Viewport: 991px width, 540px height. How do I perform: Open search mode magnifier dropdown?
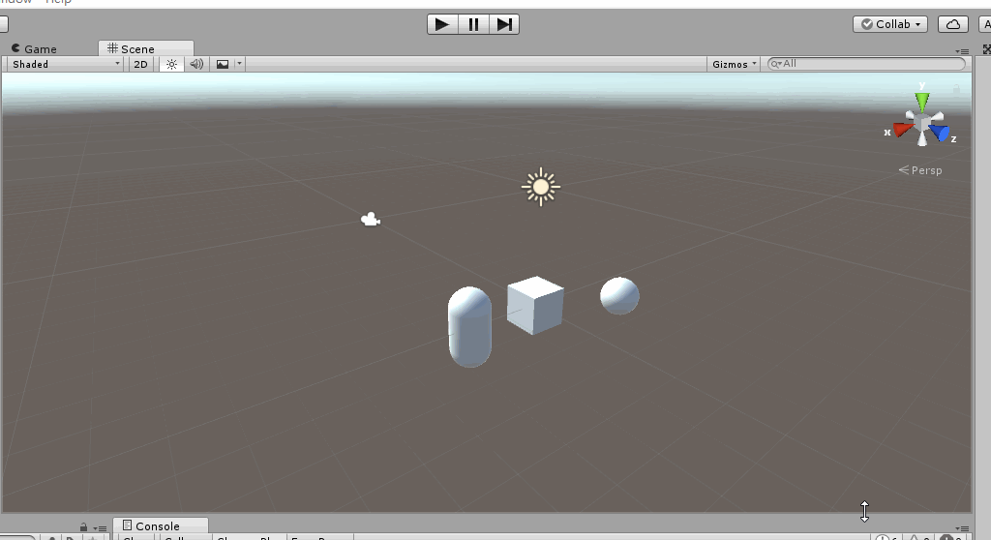tap(776, 64)
